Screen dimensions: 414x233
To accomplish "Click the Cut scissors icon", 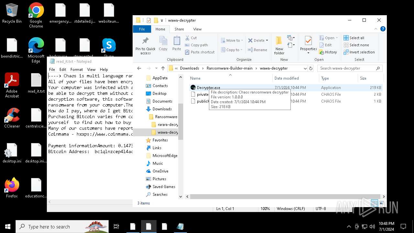I will [x=187, y=38].
